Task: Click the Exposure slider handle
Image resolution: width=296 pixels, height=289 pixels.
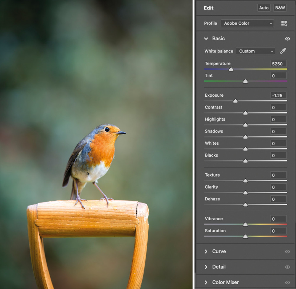Action: coord(235,101)
